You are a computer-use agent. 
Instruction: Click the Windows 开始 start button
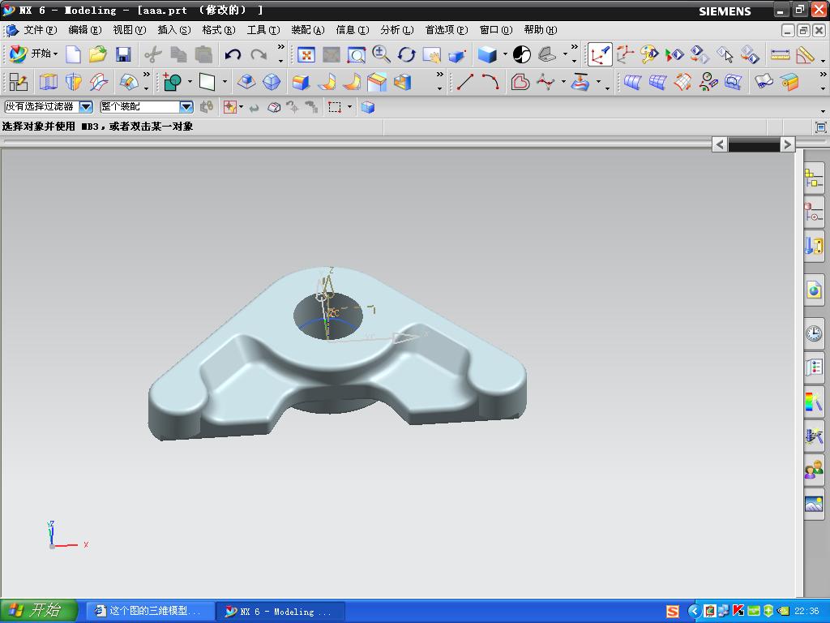pos(38,611)
